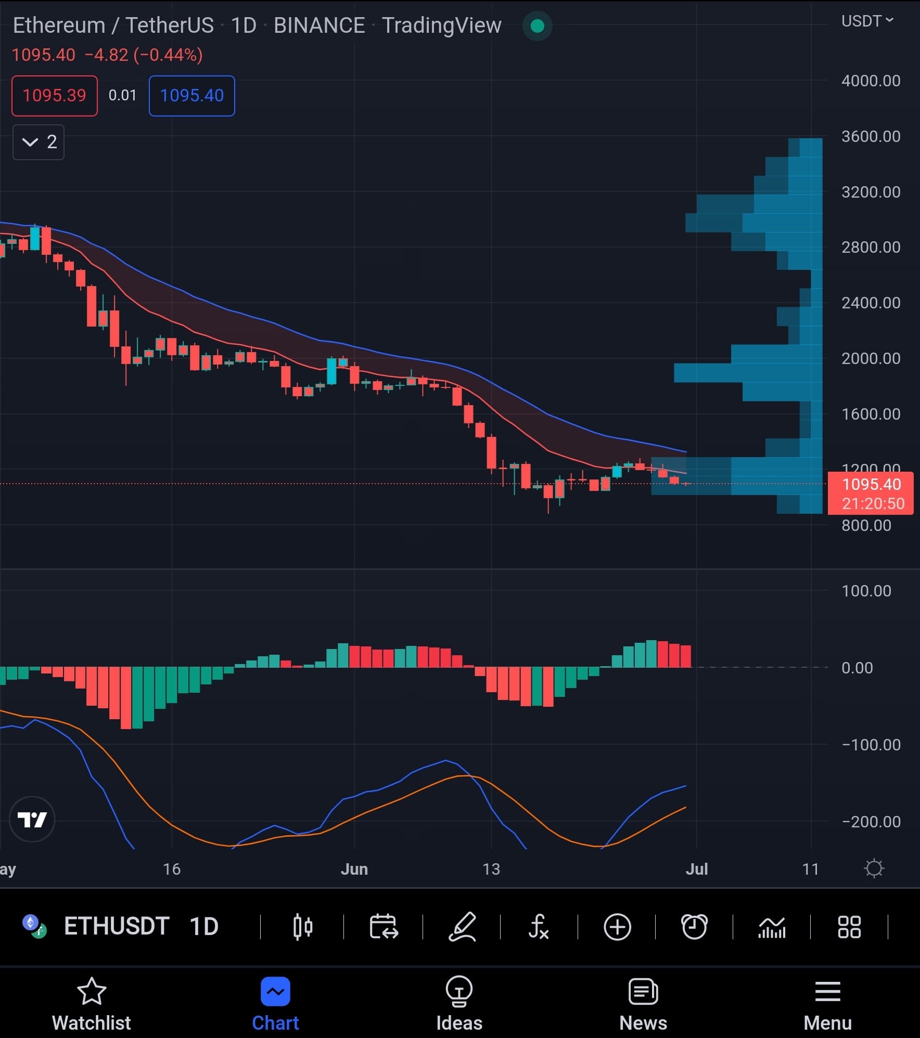Tap the 0.00 MACD axis label
The image size is (920, 1038).
[x=857, y=668]
